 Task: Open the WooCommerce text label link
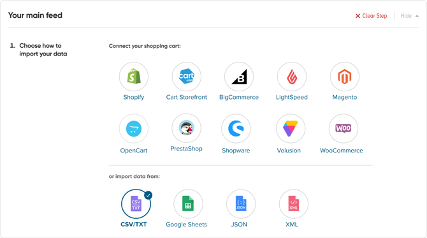(x=341, y=151)
